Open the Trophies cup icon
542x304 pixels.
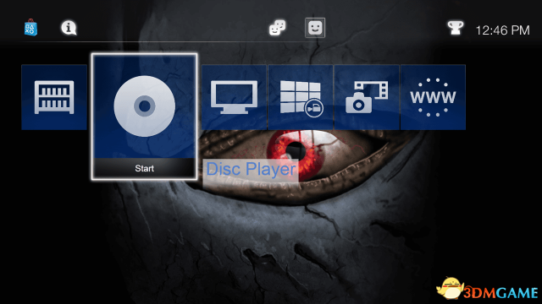[x=456, y=28]
